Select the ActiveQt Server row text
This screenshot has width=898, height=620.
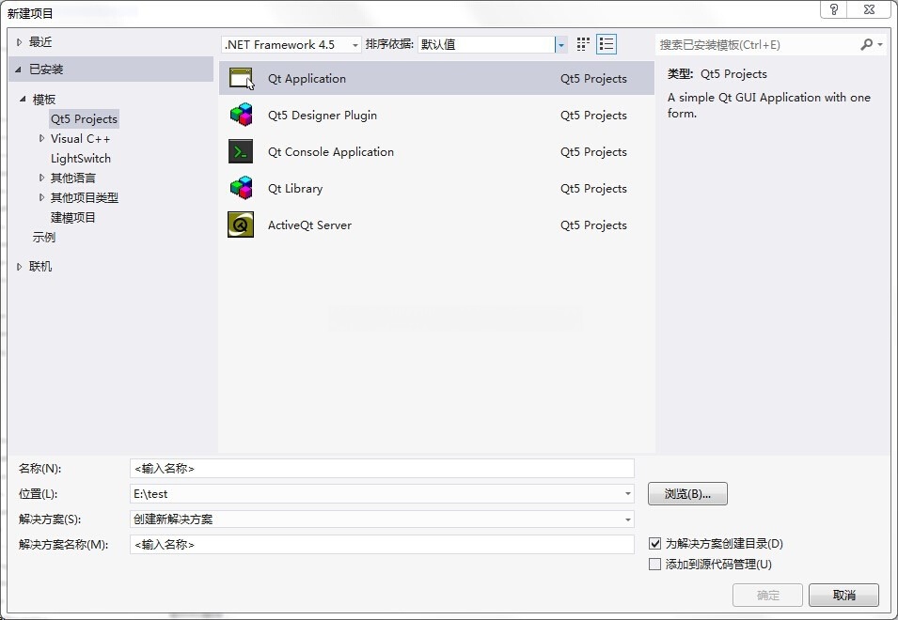(x=309, y=225)
